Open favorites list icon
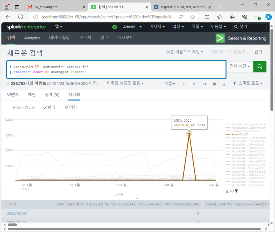275x232 pixels. [x=220, y=17]
